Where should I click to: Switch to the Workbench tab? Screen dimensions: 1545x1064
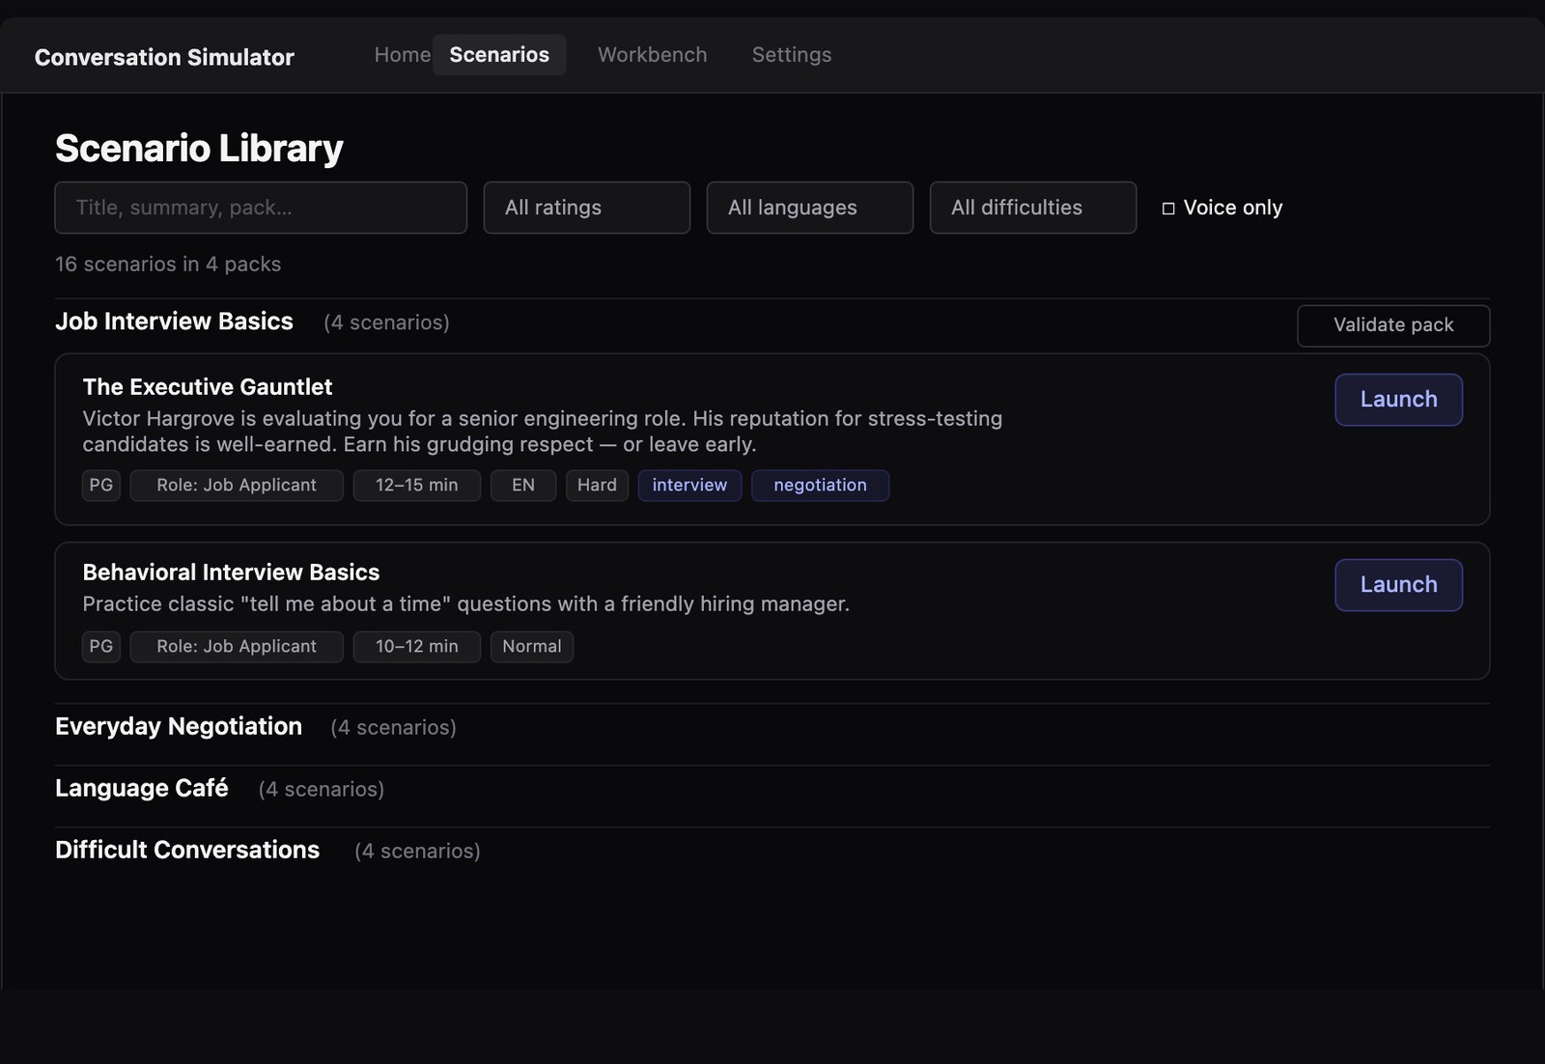pos(653,55)
